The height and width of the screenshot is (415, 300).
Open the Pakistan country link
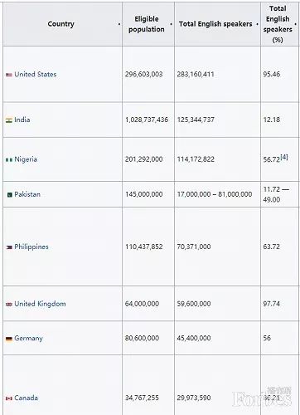pos(27,194)
